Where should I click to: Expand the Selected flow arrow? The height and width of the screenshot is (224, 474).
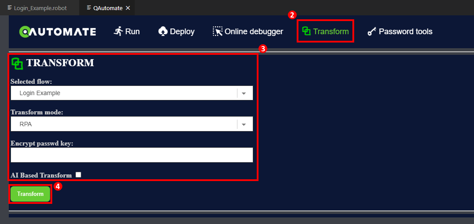[x=244, y=93]
